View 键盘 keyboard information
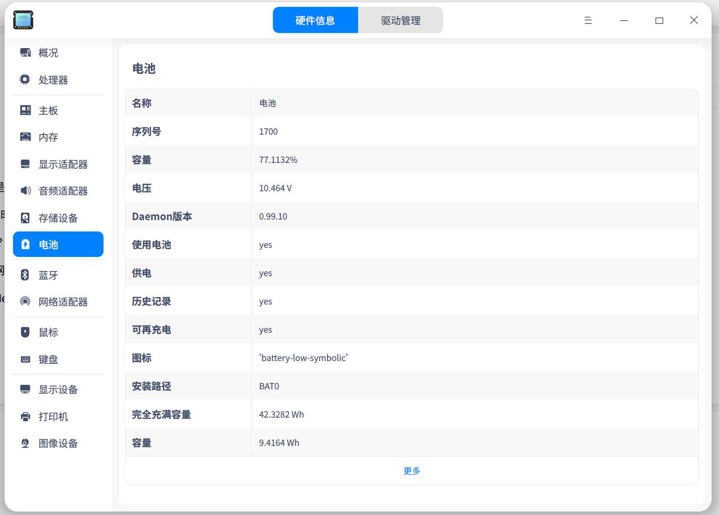Viewport: 719px width, 515px height. point(49,359)
